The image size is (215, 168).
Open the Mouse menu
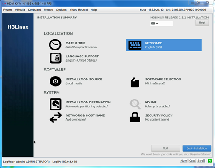tap(48, 10)
